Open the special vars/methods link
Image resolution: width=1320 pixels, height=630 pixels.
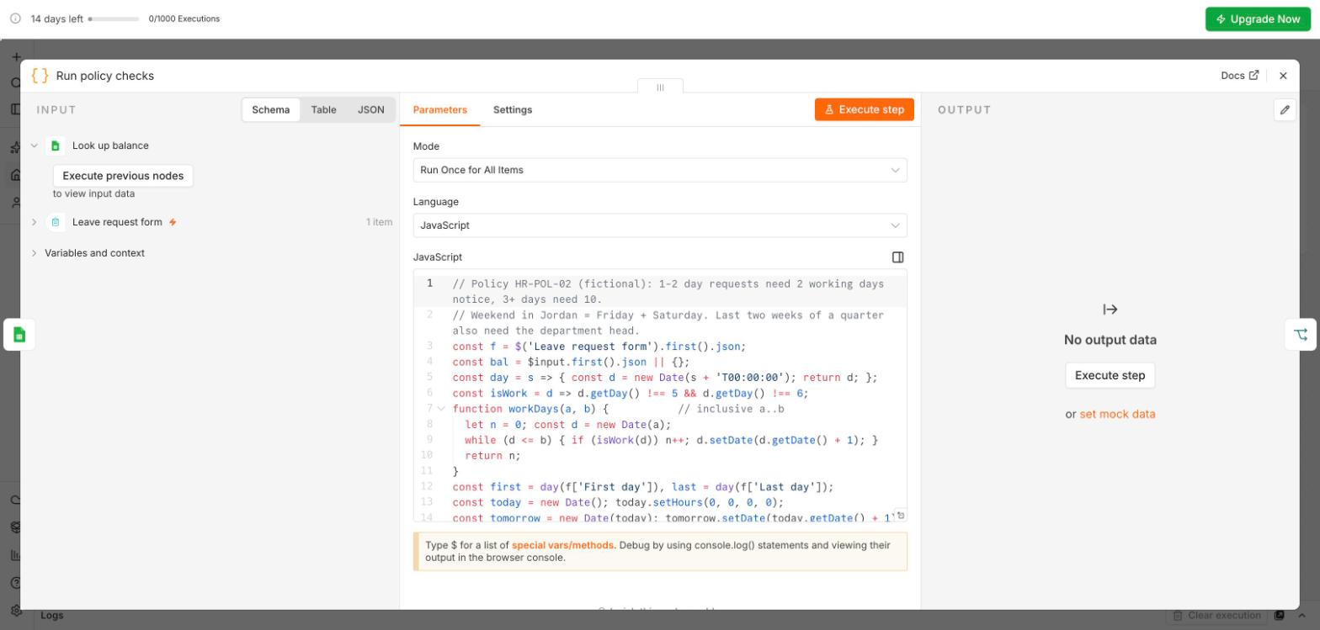pyautogui.click(x=563, y=545)
